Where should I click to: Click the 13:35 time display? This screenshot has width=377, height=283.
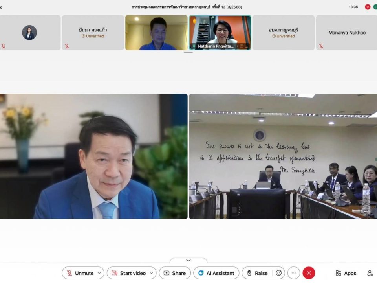click(353, 7)
